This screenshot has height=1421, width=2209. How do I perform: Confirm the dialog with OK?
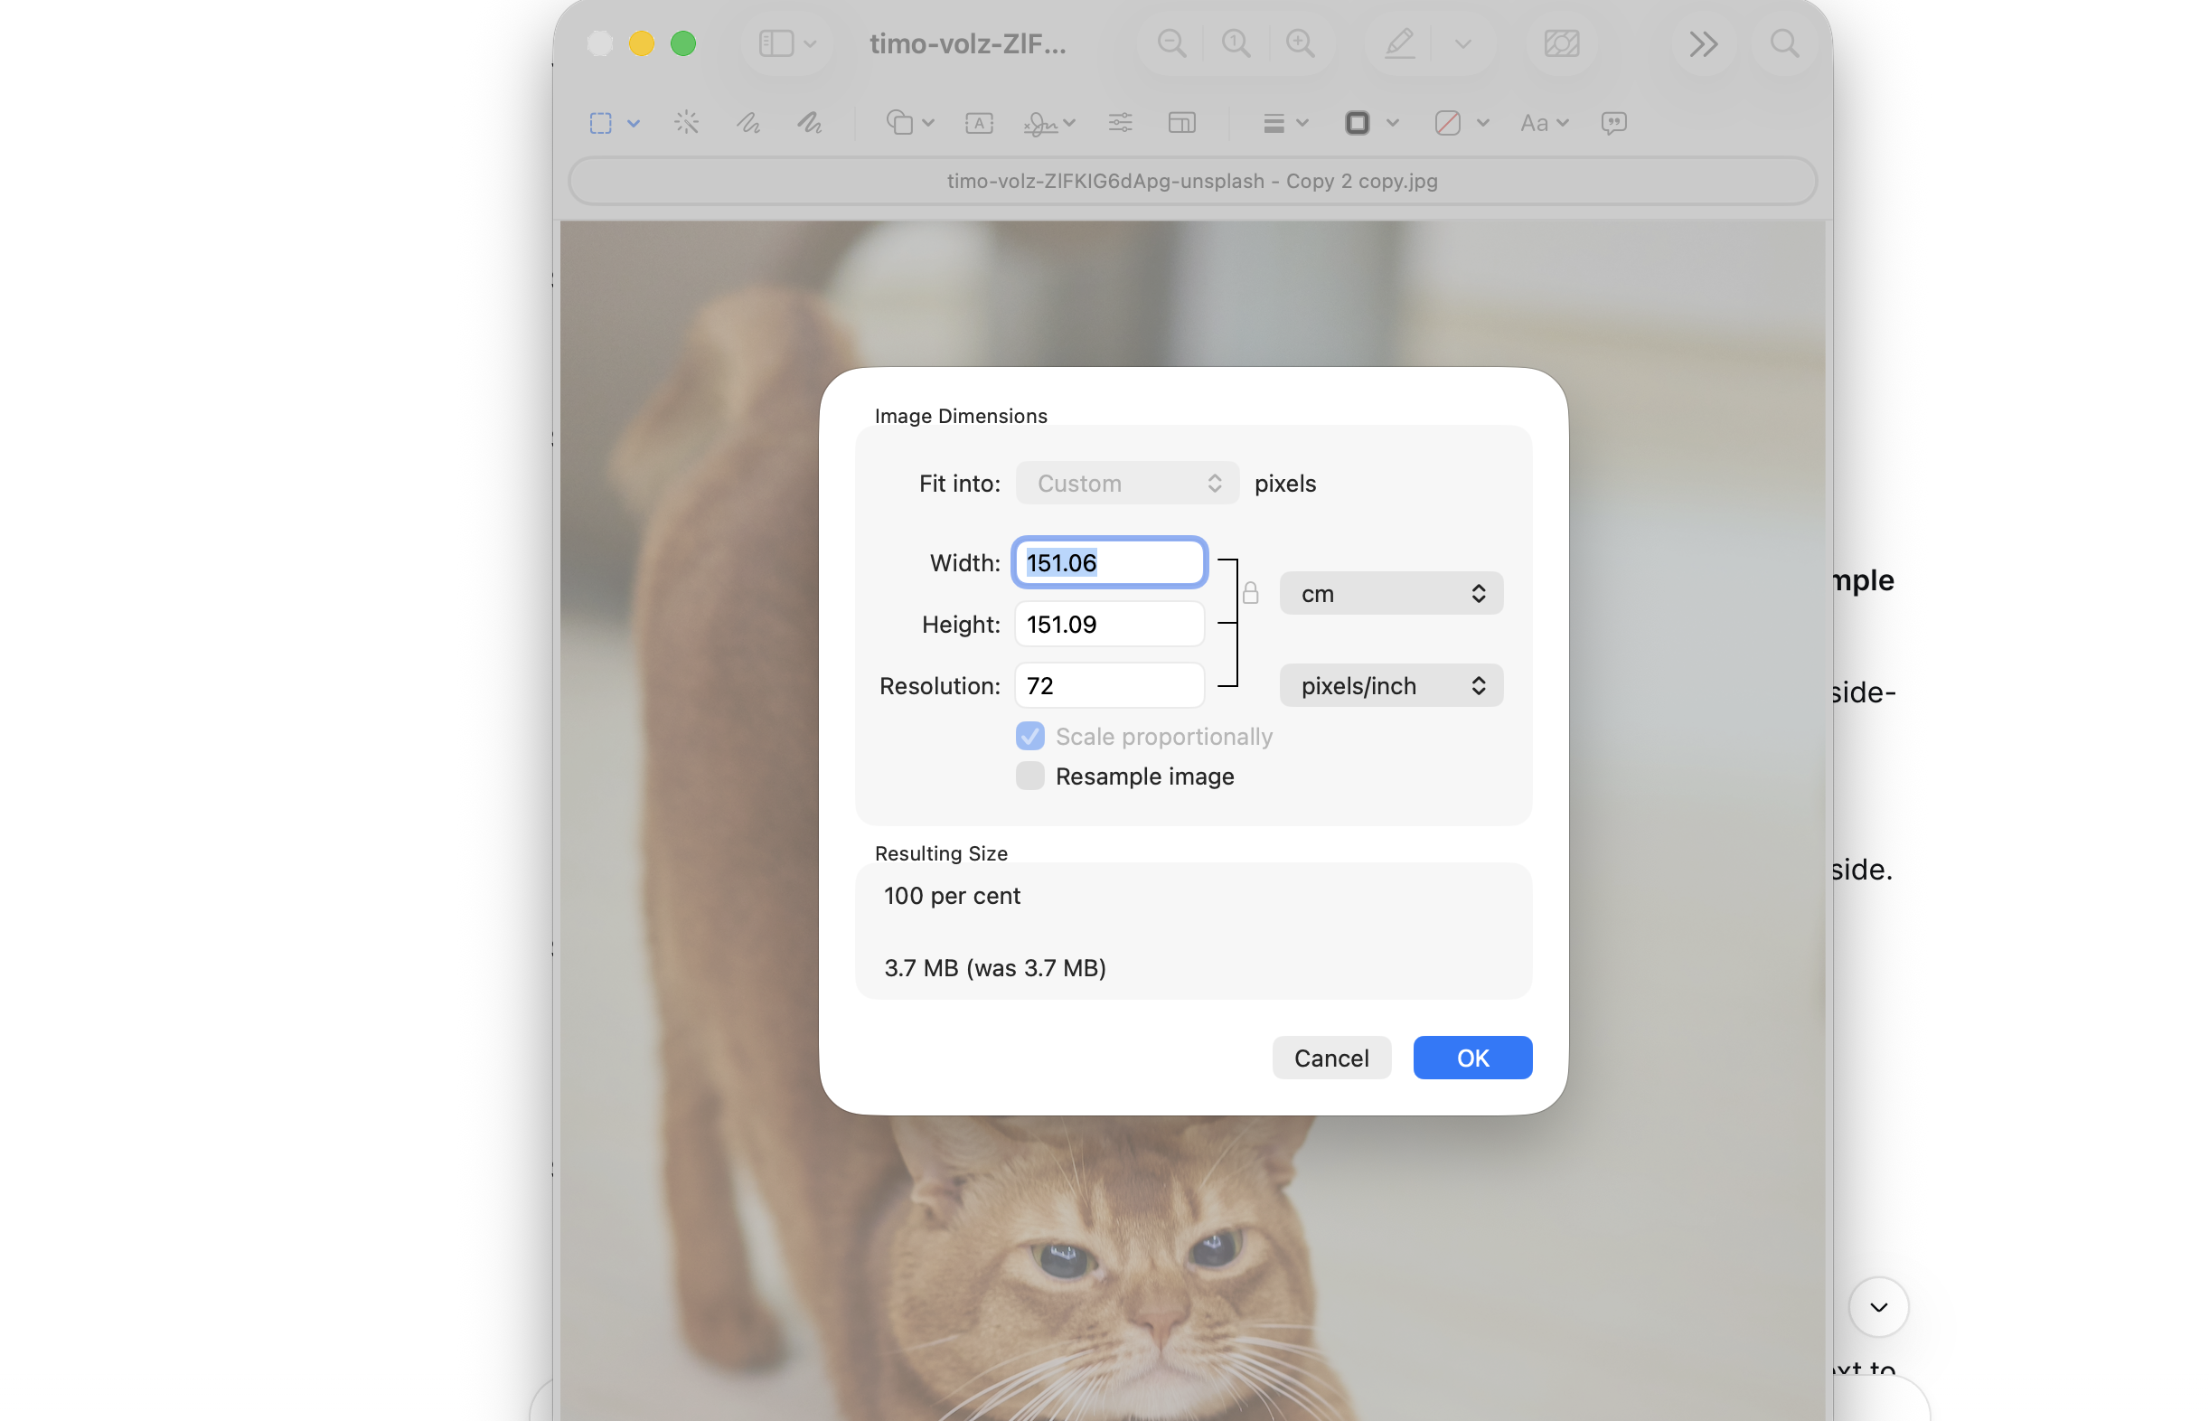click(1472, 1058)
